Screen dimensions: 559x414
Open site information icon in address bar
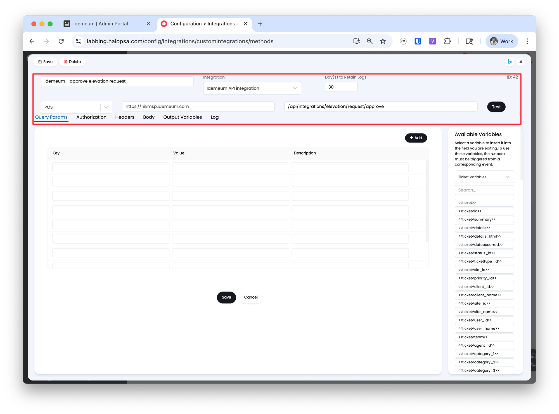(x=79, y=41)
